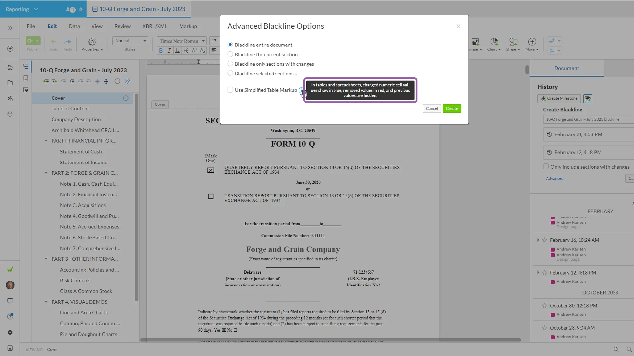Expand the February 16, 10:24 AM history entry

538,240
